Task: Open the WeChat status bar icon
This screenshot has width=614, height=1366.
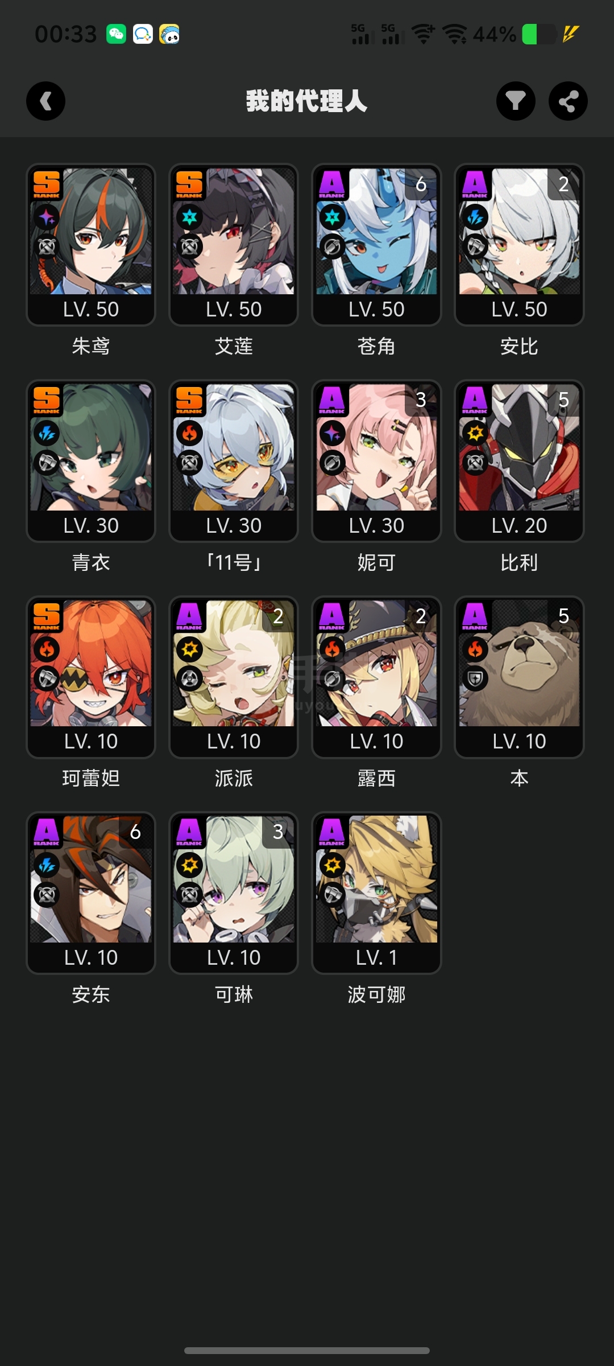Action: (x=116, y=34)
